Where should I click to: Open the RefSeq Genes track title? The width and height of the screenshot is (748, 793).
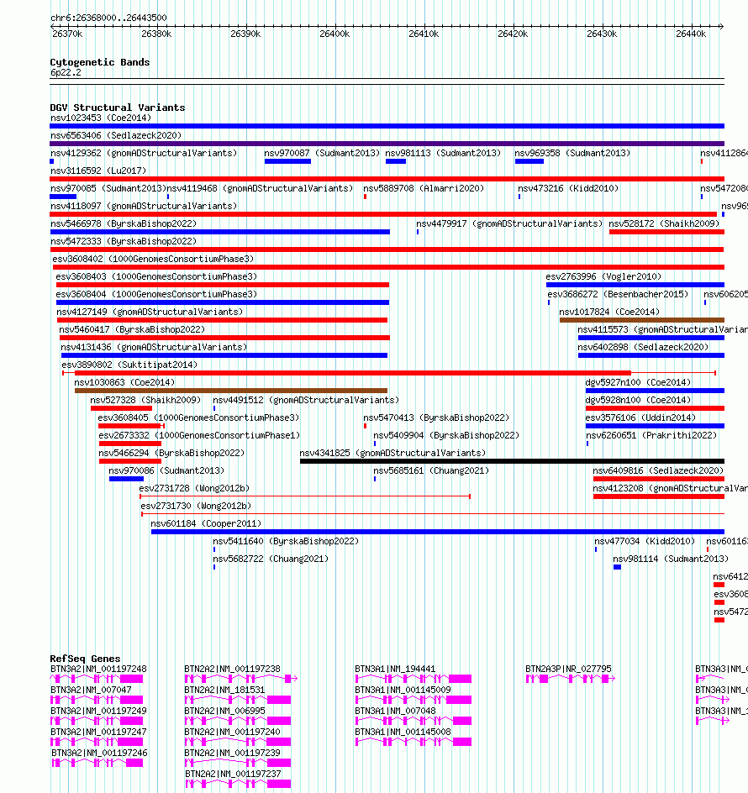[85, 659]
